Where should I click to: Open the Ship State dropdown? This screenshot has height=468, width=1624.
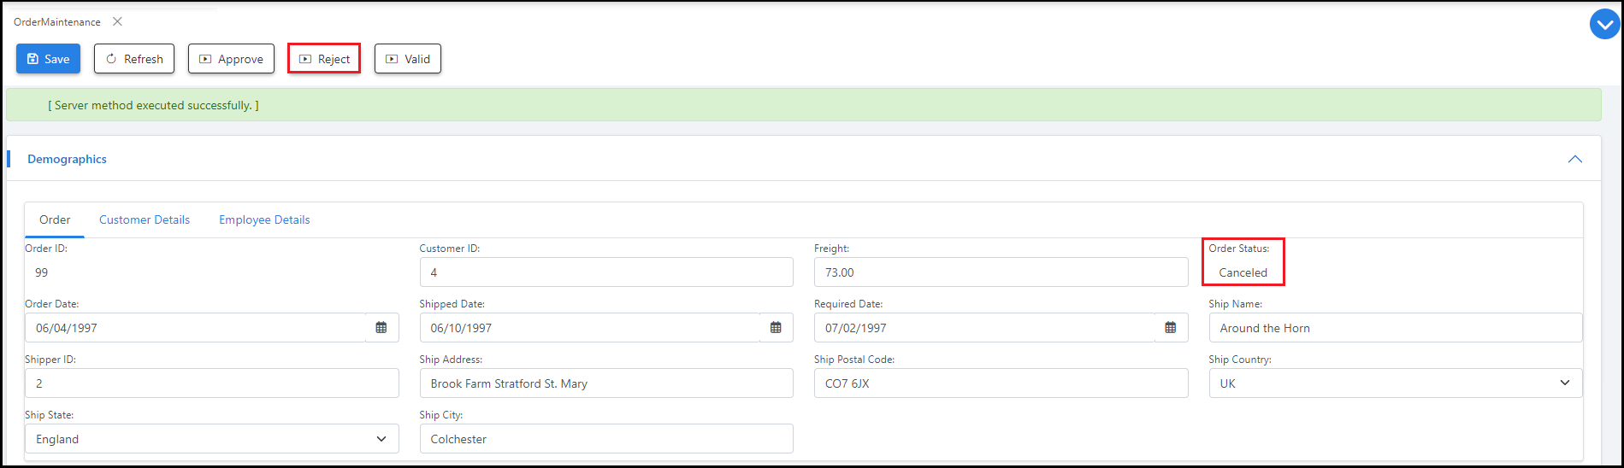coord(381,439)
